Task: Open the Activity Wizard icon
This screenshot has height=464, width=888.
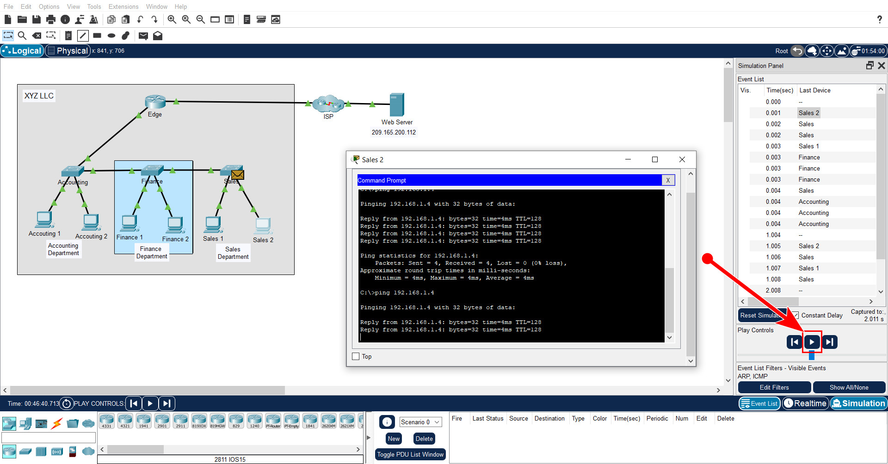Action: pos(80,19)
